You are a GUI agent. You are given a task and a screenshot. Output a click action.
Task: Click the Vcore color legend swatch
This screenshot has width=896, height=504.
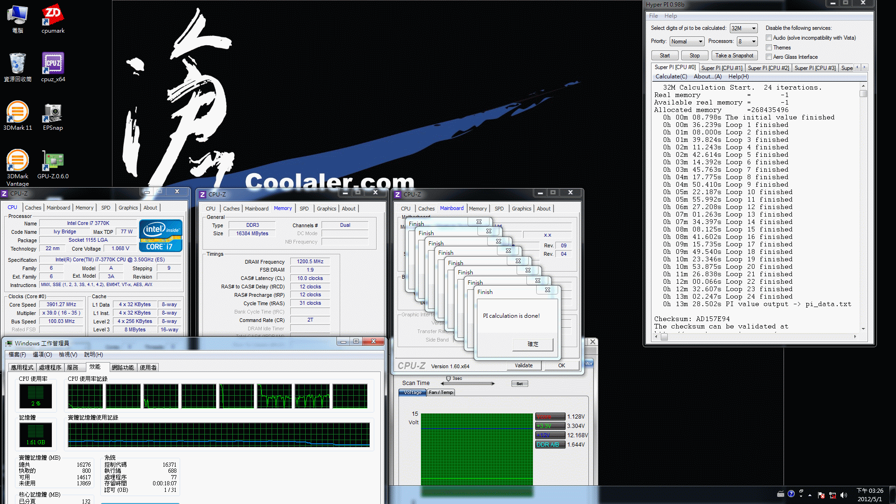coord(550,417)
